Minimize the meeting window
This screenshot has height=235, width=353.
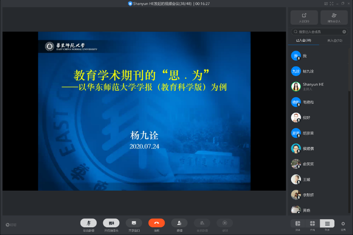337,3
